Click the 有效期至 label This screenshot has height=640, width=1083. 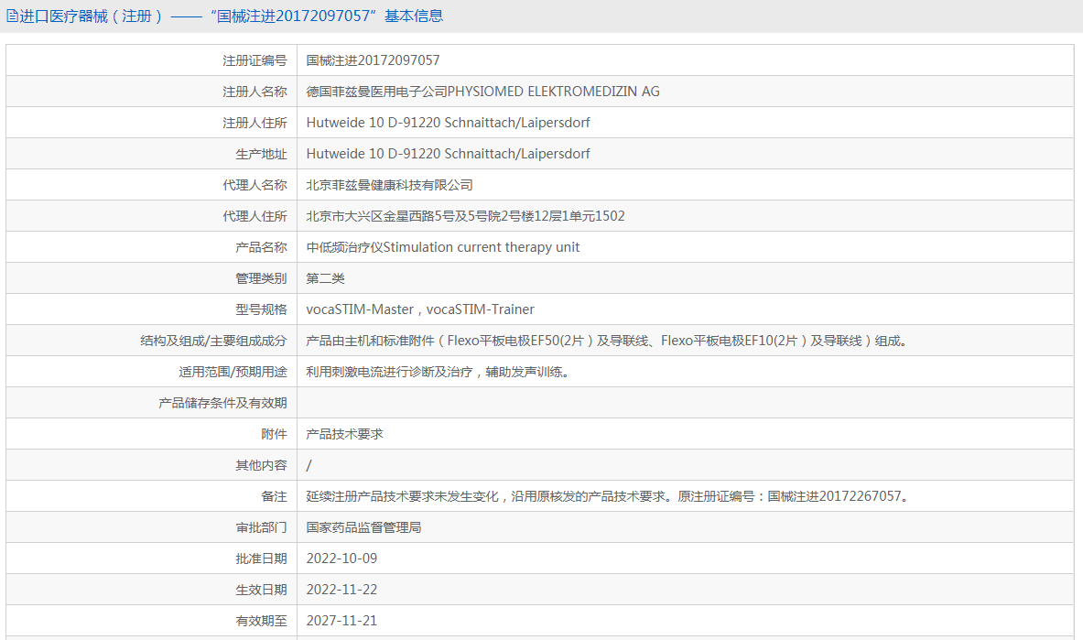point(261,621)
